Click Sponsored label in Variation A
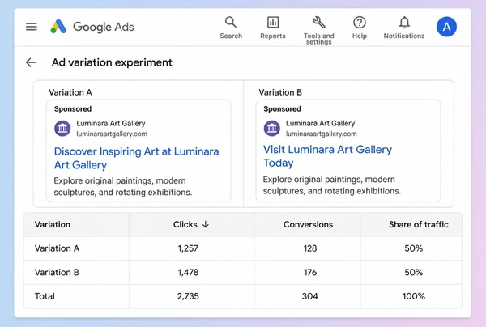 point(73,109)
